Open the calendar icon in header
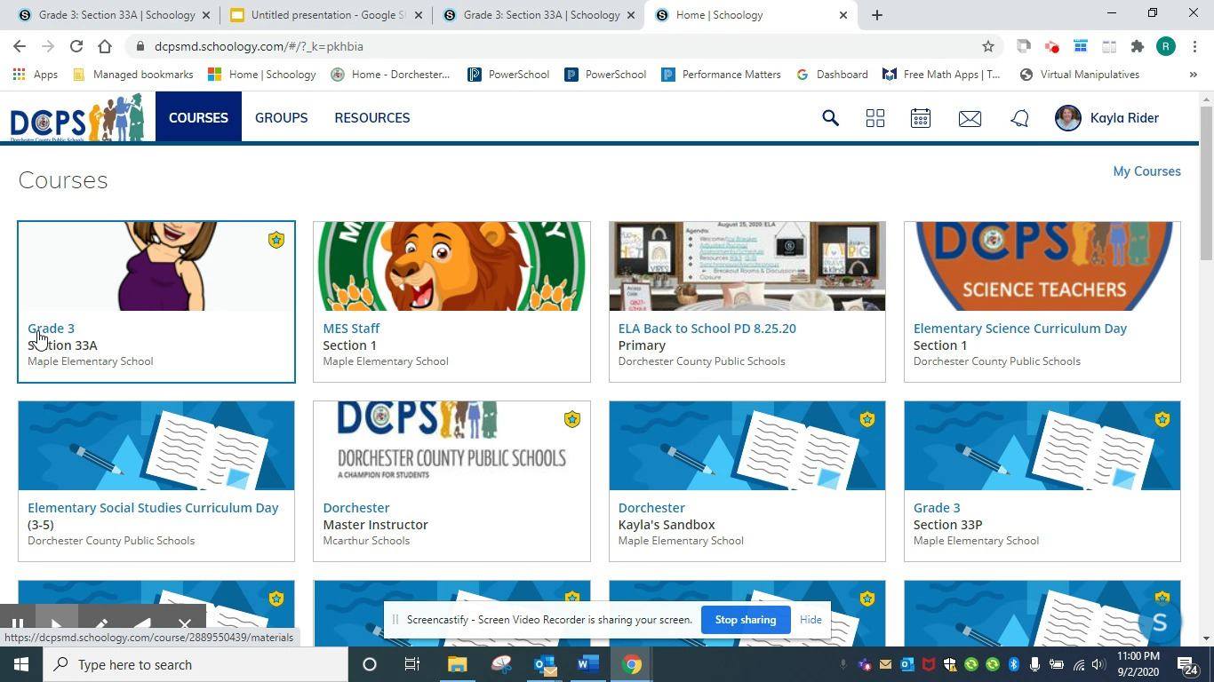This screenshot has width=1214, height=682. pyautogui.click(x=921, y=118)
